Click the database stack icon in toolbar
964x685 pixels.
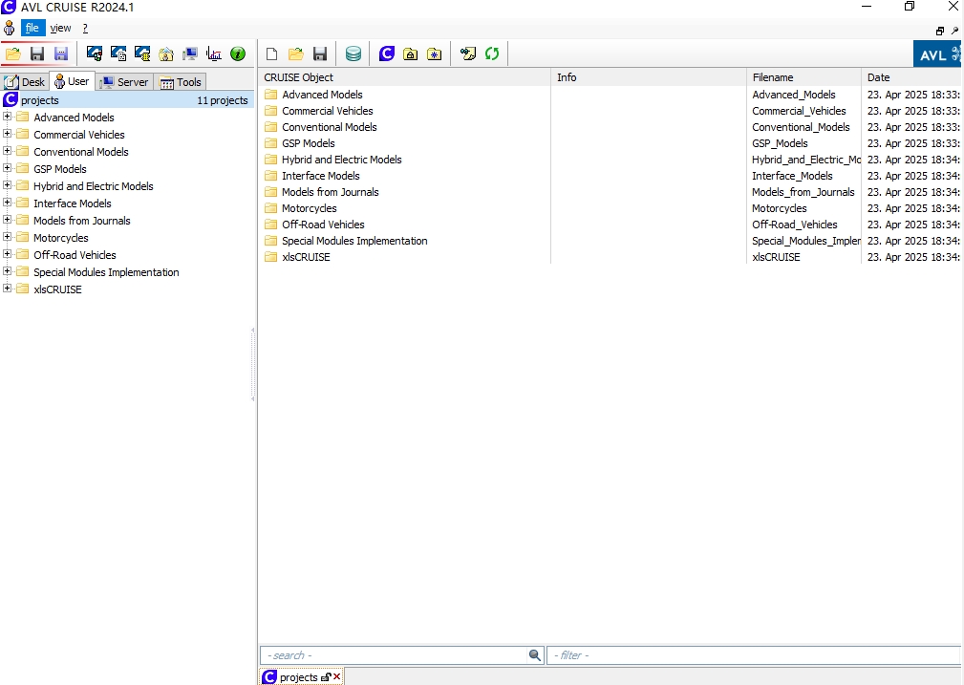pyautogui.click(x=353, y=54)
